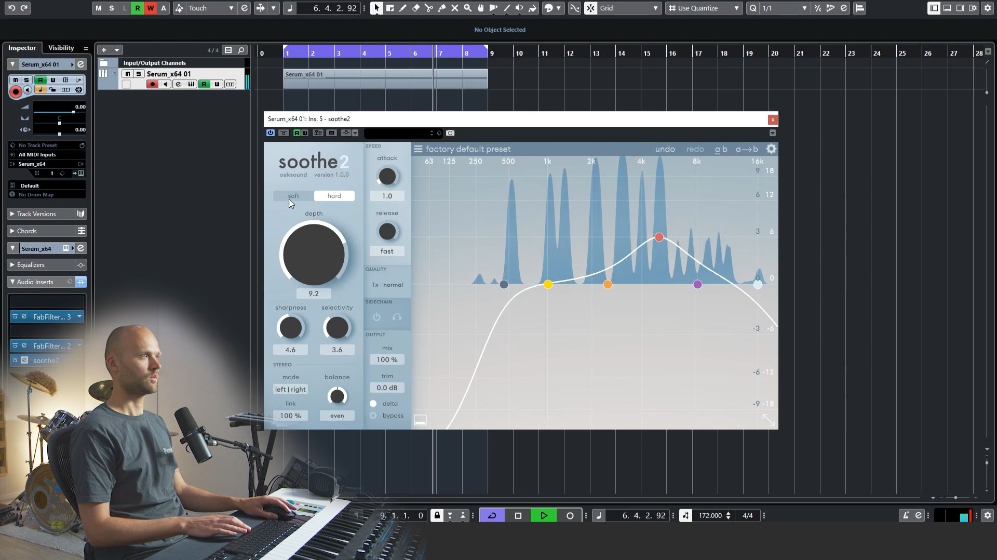Click the selectivity knob

(337, 328)
